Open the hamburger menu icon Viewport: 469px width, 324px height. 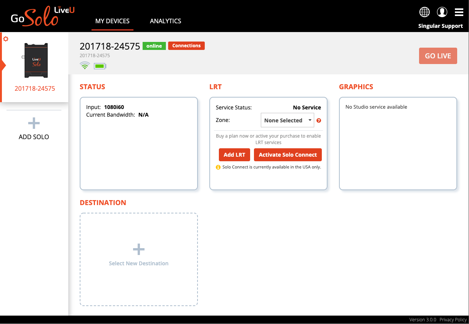pyautogui.click(x=459, y=12)
